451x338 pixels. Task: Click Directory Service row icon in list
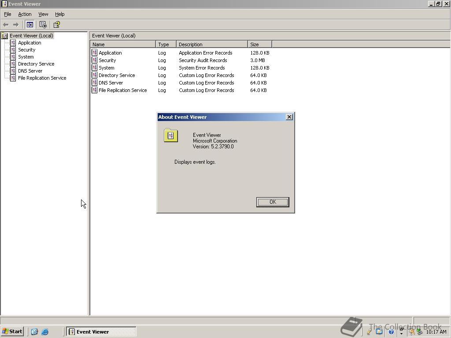(94, 75)
